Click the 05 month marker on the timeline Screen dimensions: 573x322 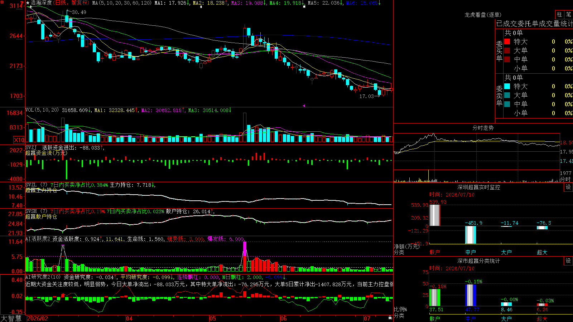tap(213, 318)
